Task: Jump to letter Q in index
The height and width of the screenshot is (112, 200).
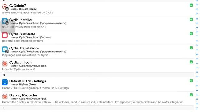Action: 197,90
